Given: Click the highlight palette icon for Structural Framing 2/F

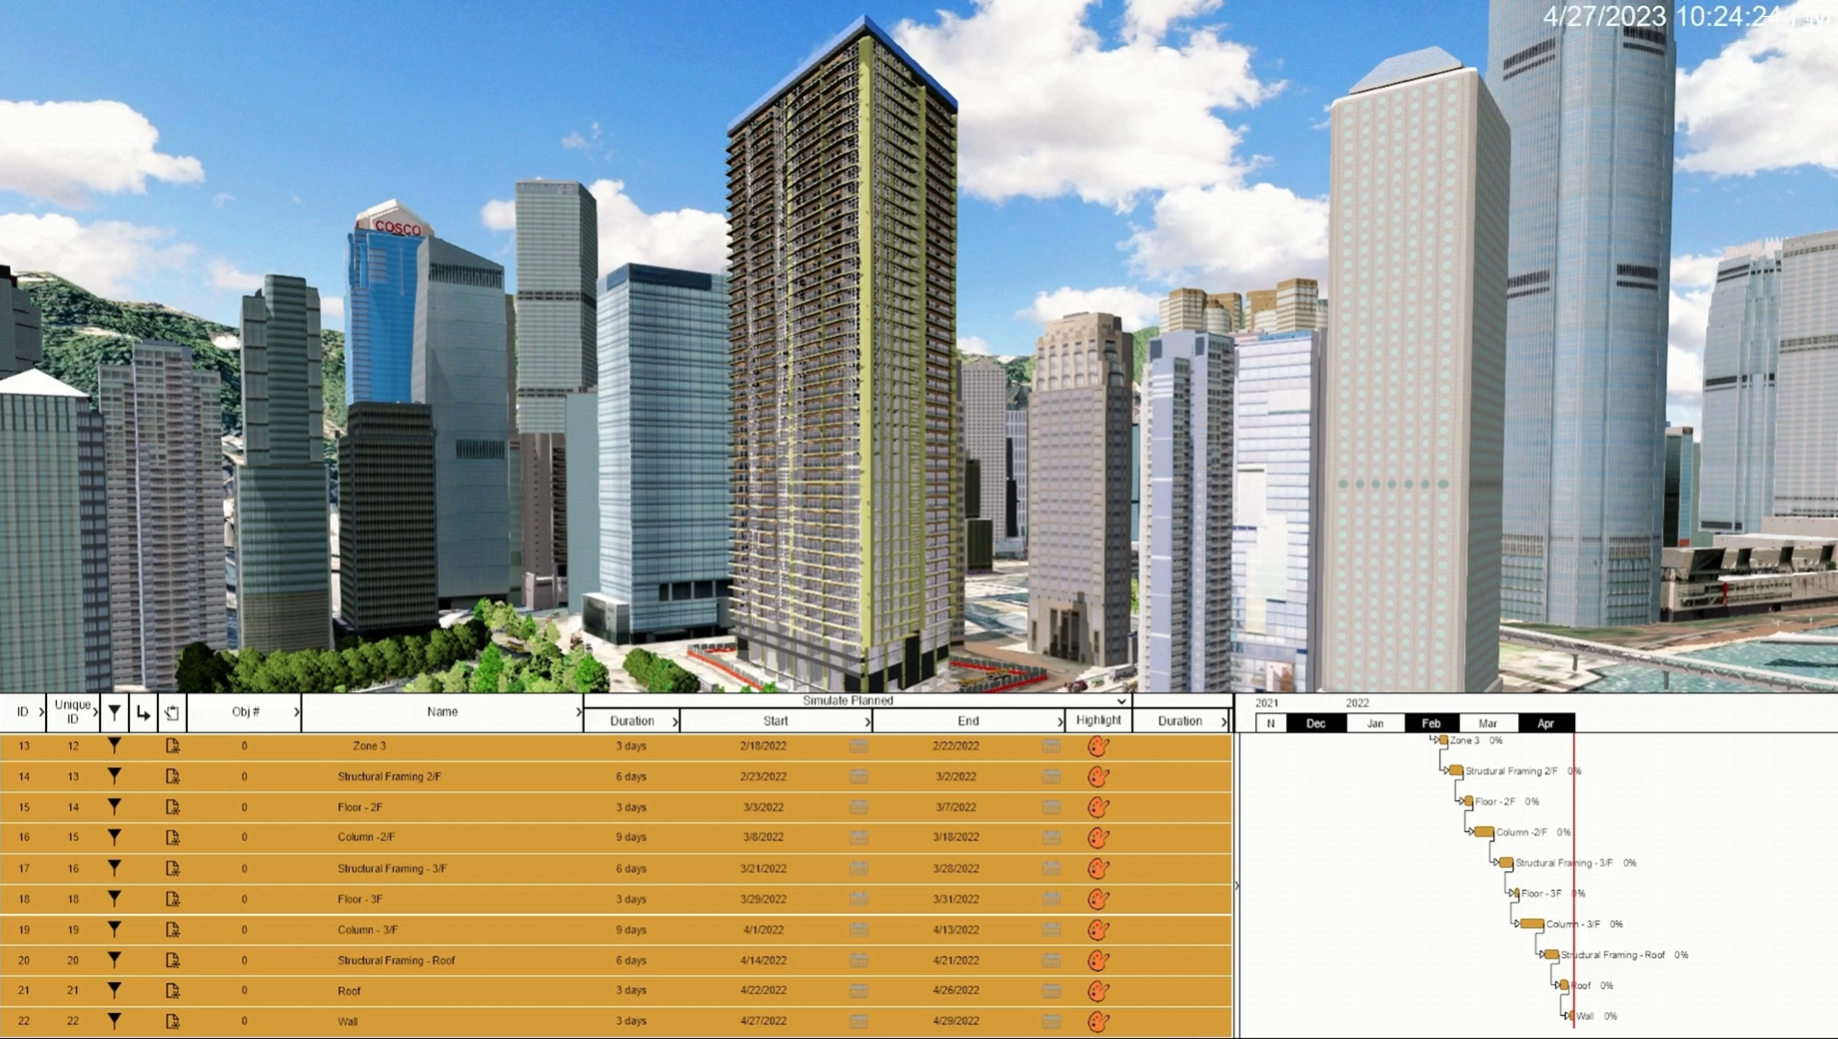Looking at the screenshot, I should pos(1098,776).
